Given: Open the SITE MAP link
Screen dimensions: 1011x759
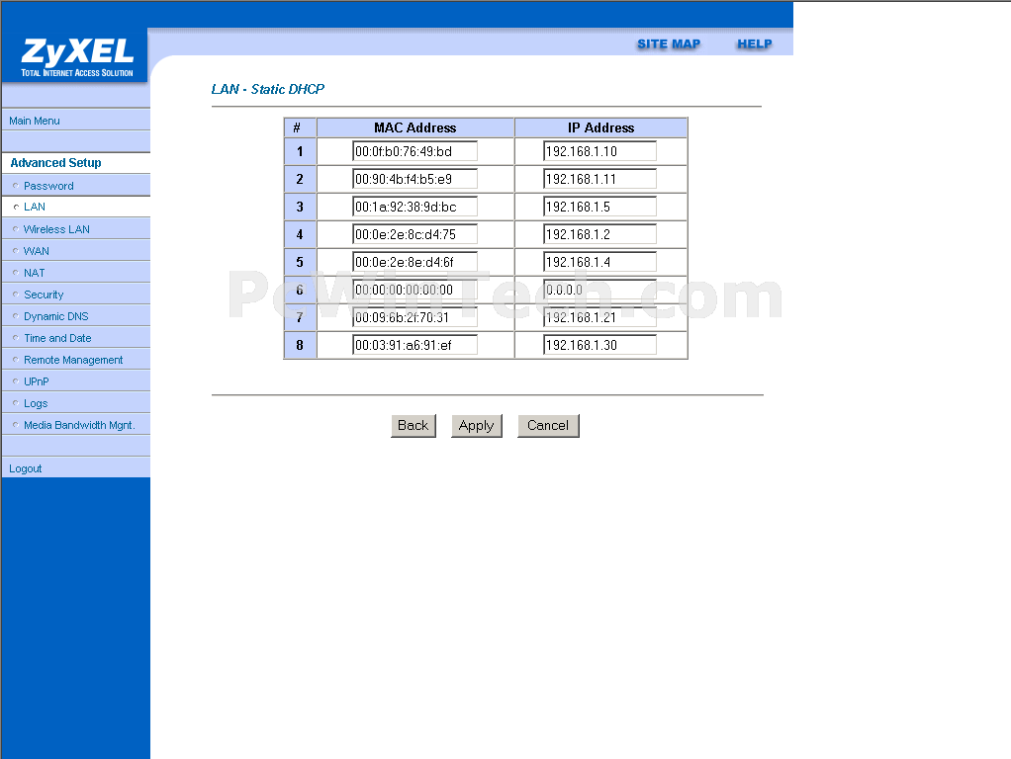Looking at the screenshot, I should tap(669, 43).
